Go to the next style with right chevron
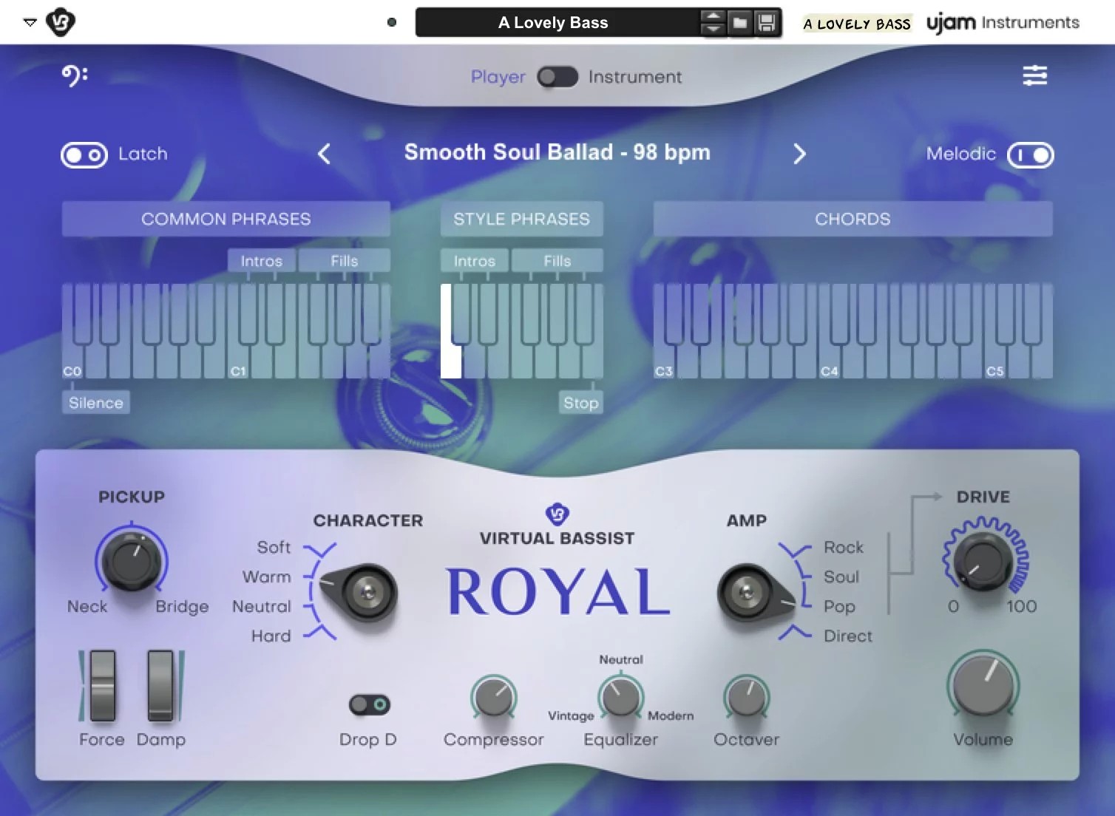This screenshot has width=1115, height=816. coord(799,154)
